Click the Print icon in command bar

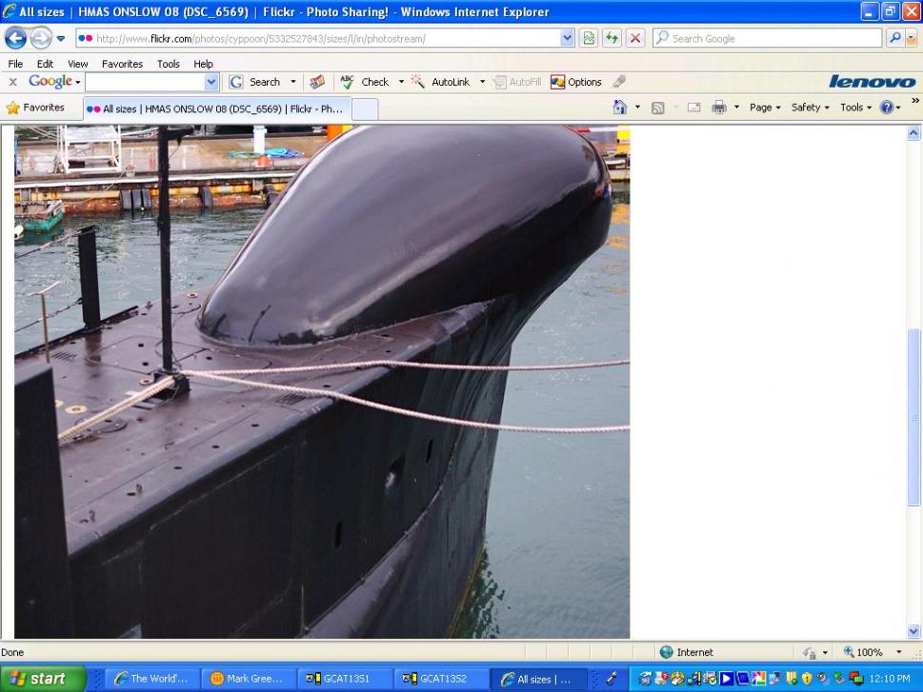click(719, 108)
